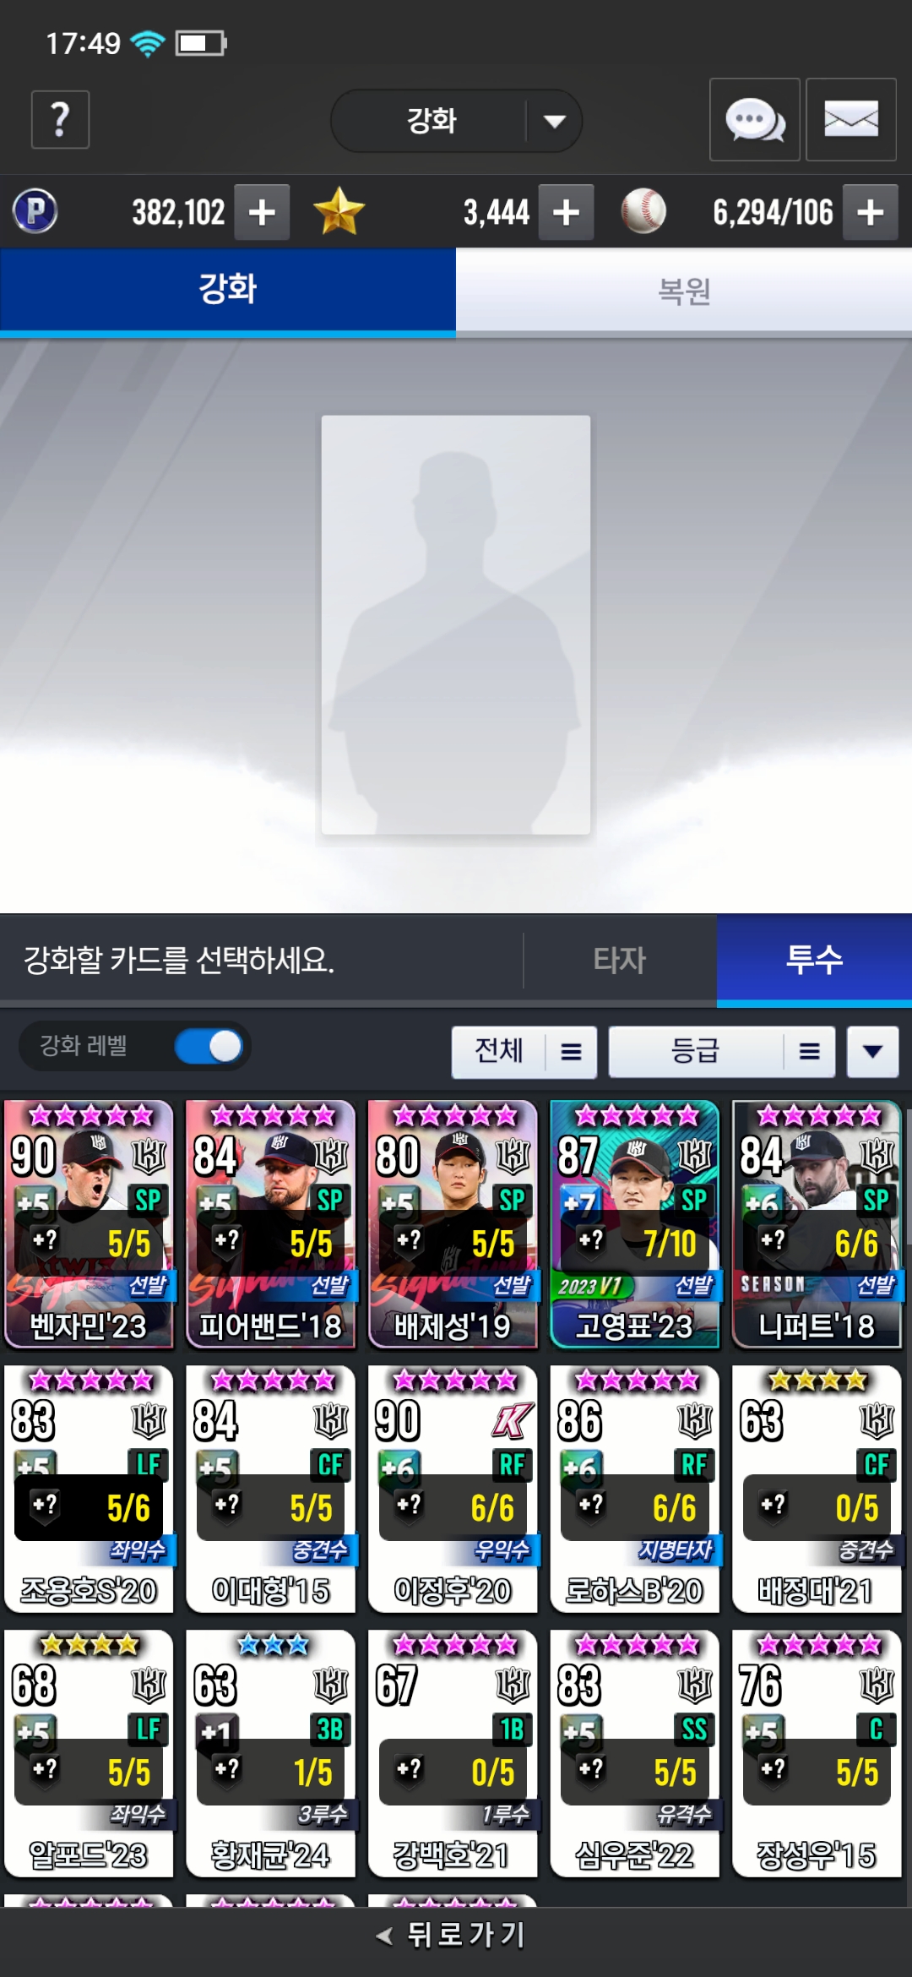Image resolution: width=912 pixels, height=1977 pixels.
Task: Toggle sort order with down arrow button
Action: 873,1052
